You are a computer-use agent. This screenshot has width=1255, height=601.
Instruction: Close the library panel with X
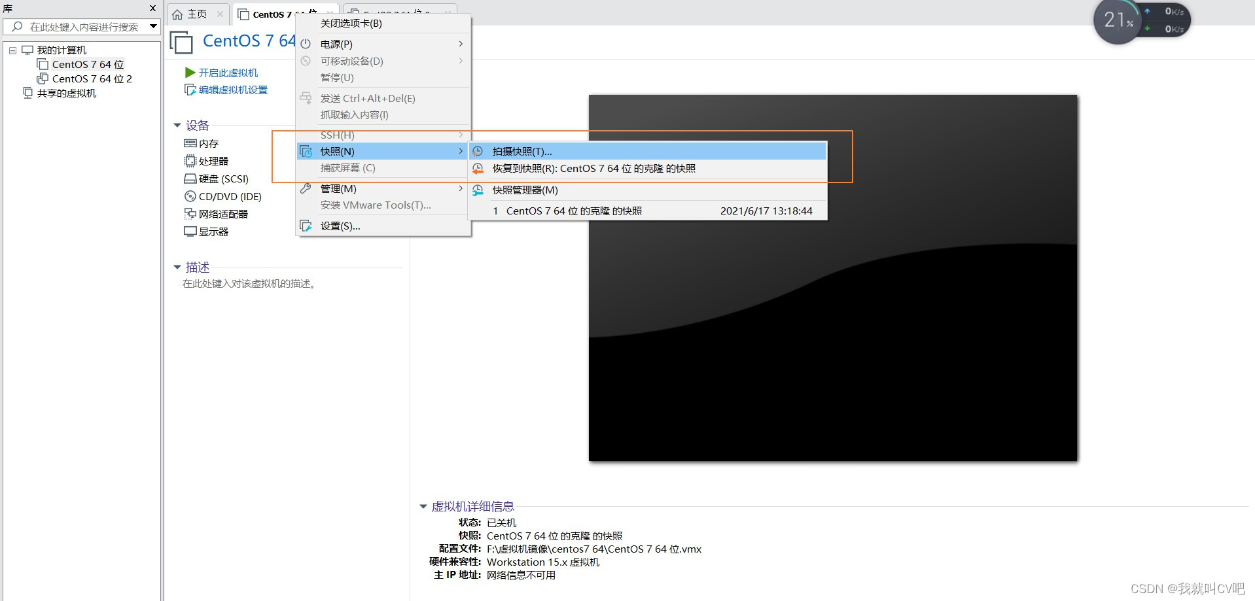tap(152, 9)
